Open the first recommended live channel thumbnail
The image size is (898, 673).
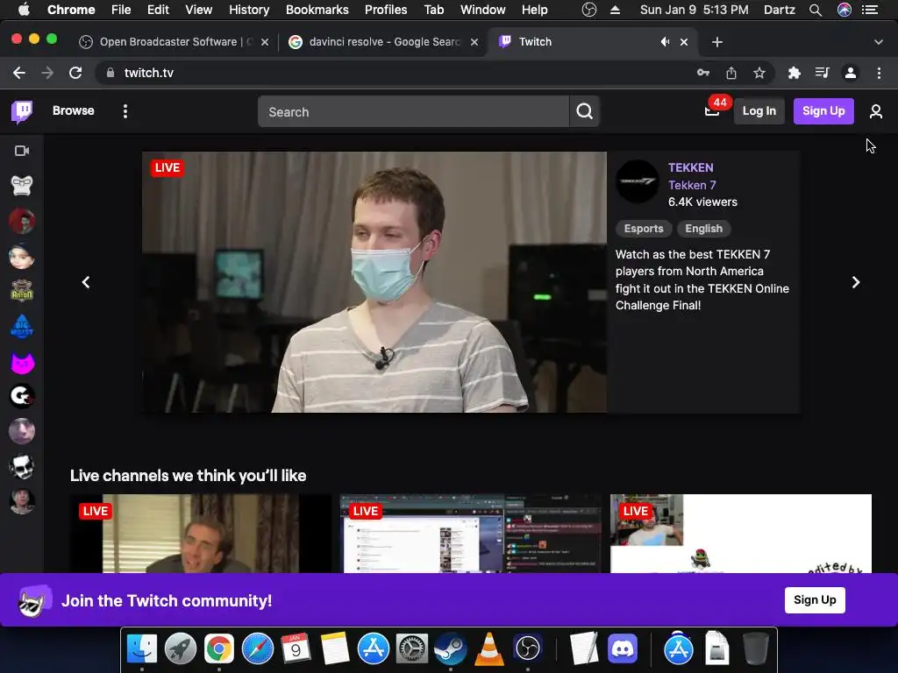pyautogui.click(x=201, y=534)
